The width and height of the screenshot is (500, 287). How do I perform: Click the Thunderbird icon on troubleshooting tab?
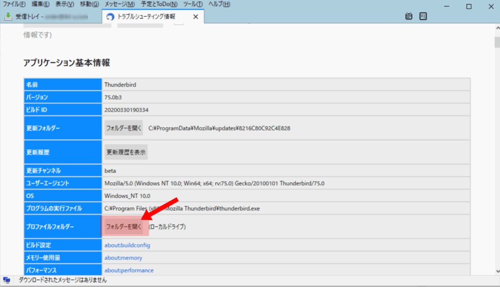click(110, 17)
